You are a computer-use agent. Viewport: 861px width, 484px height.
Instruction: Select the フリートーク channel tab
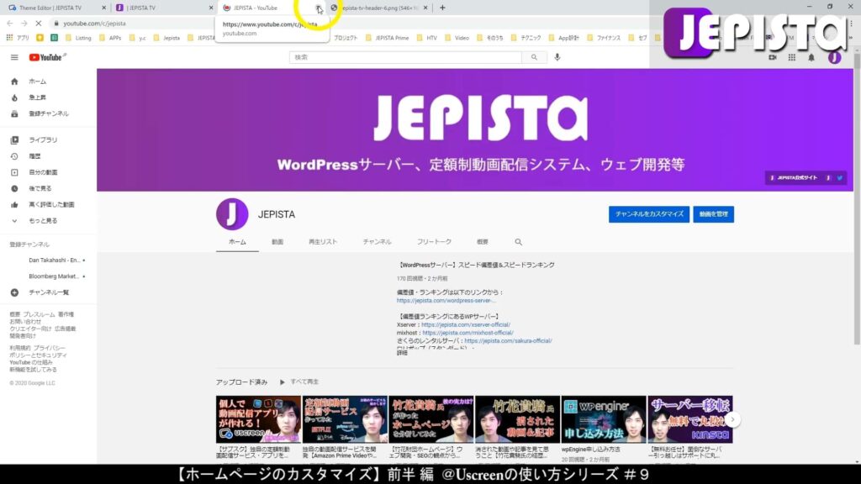tap(434, 242)
